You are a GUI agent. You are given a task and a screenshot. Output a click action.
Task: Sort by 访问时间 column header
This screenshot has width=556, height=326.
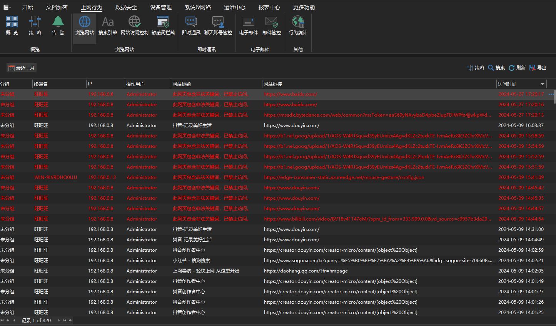pyautogui.click(x=521, y=84)
